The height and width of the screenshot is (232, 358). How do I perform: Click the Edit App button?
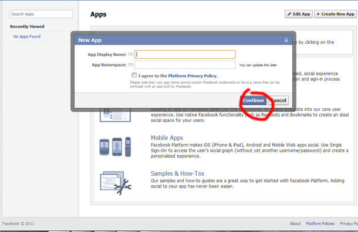(x=299, y=14)
